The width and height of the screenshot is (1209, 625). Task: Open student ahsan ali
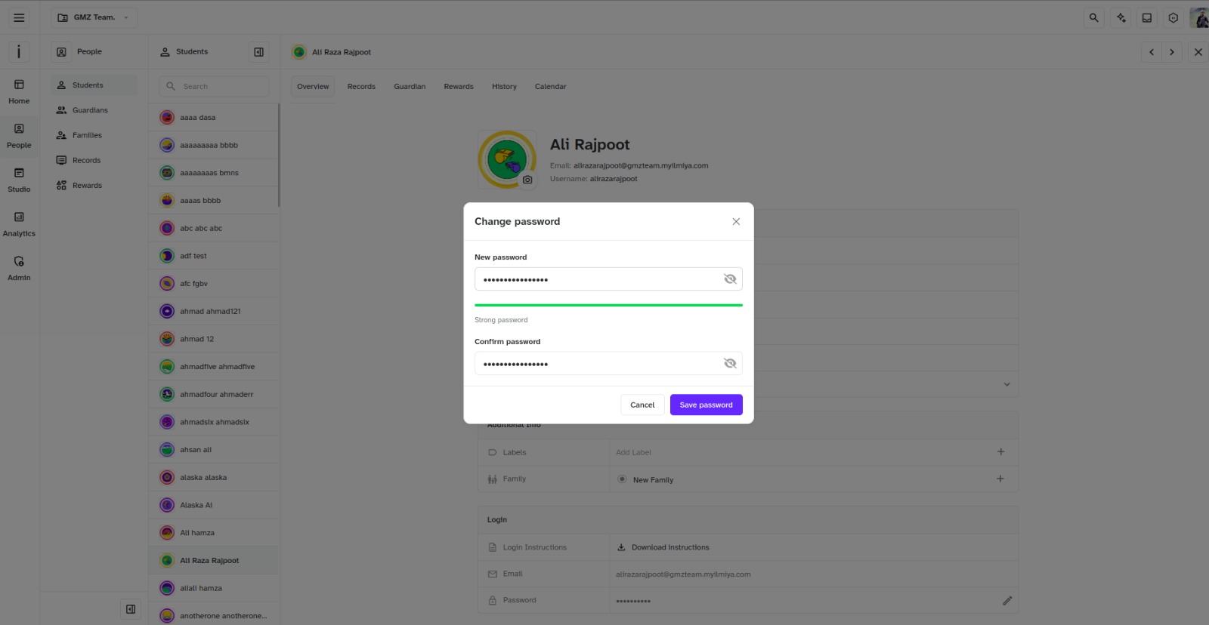214,450
